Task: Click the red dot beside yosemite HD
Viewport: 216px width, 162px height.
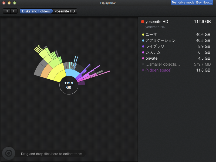Action: [x=143, y=22]
